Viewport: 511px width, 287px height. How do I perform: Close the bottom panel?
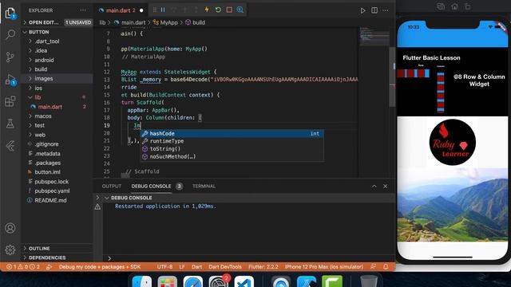(385, 186)
